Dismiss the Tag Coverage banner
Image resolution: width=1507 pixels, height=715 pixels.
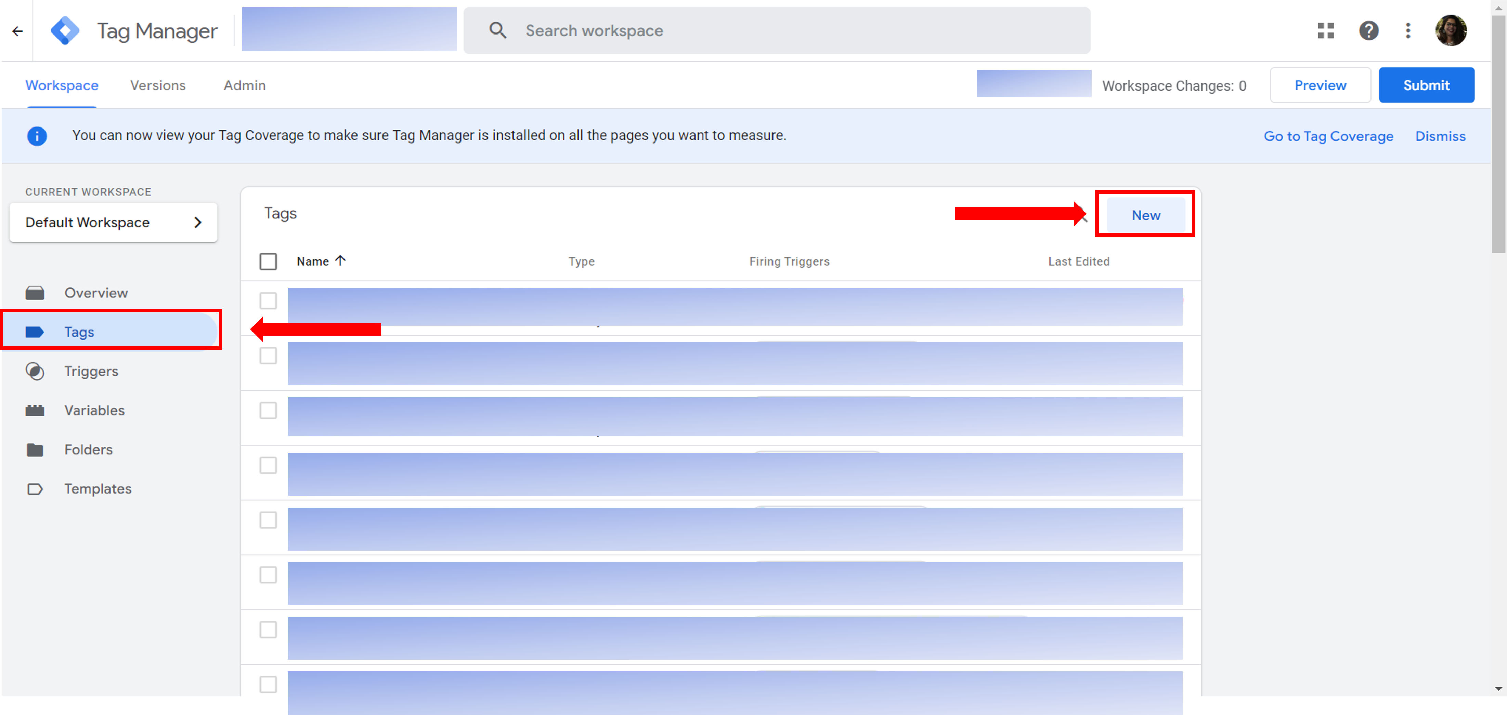1440,136
